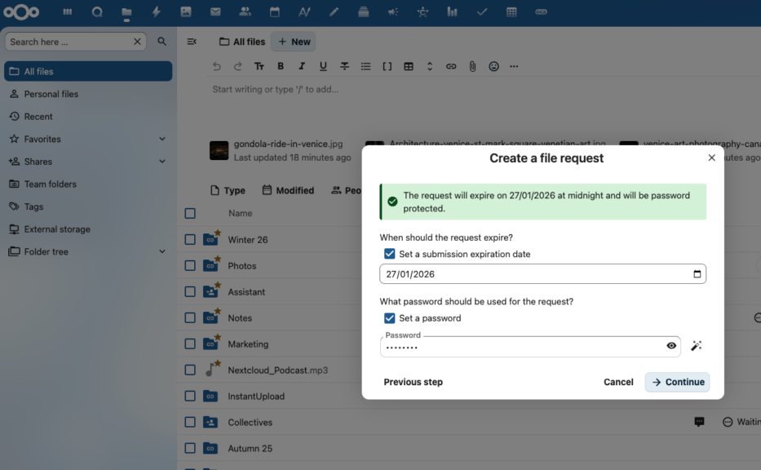Select bold formatting in the text editor
Screen dimensions: 761x470
(x=281, y=66)
